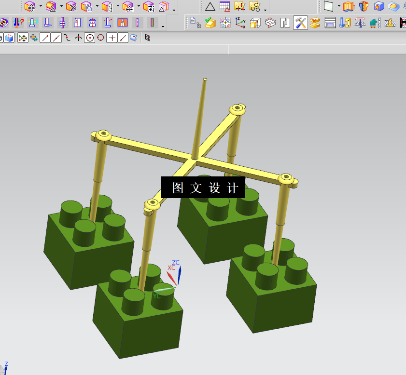Open the Slide and Lifter Library icon
The image size is (406, 375).
[x=375, y=23]
